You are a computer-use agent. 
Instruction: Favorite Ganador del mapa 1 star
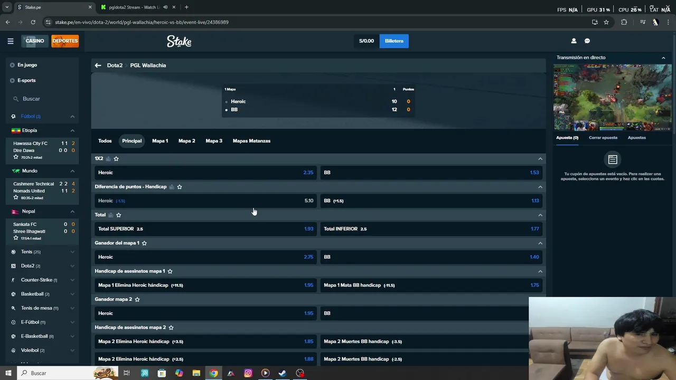(144, 243)
